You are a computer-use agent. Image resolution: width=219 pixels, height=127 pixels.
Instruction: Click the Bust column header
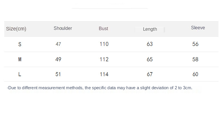click(x=103, y=29)
